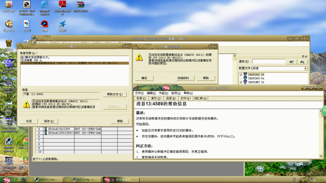Click the PROFIBUS-PA network icon
This screenshot has height=183, width=326.
click(x=245, y=78)
